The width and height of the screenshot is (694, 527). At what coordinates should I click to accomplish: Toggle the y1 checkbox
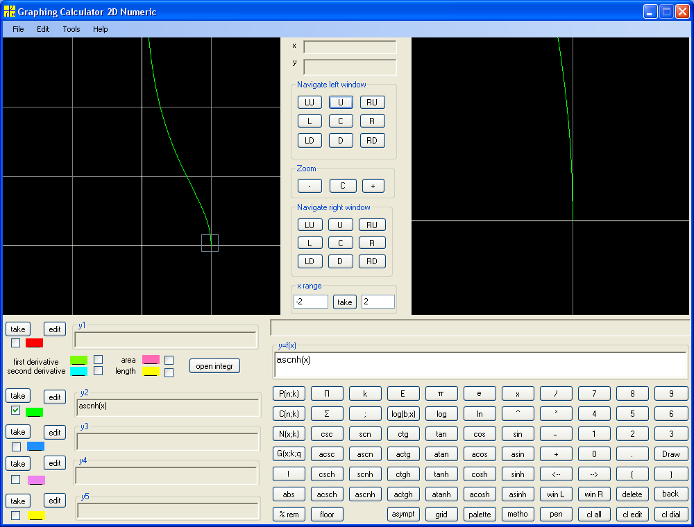[x=15, y=343]
